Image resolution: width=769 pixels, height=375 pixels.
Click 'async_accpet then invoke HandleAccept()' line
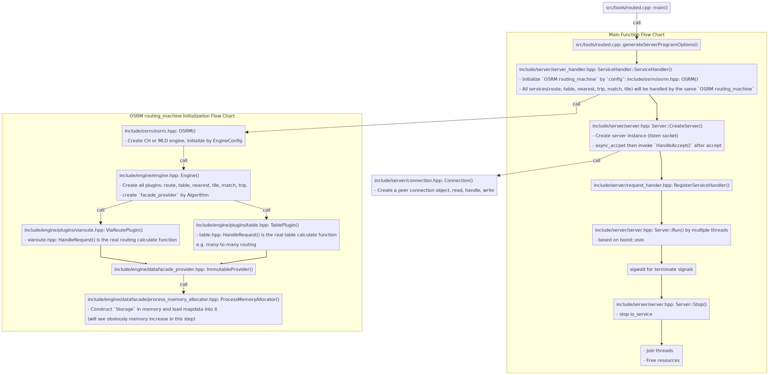(x=657, y=146)
